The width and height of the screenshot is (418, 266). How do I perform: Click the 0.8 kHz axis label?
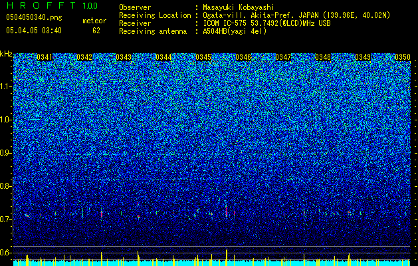click(x=6, y=186)
